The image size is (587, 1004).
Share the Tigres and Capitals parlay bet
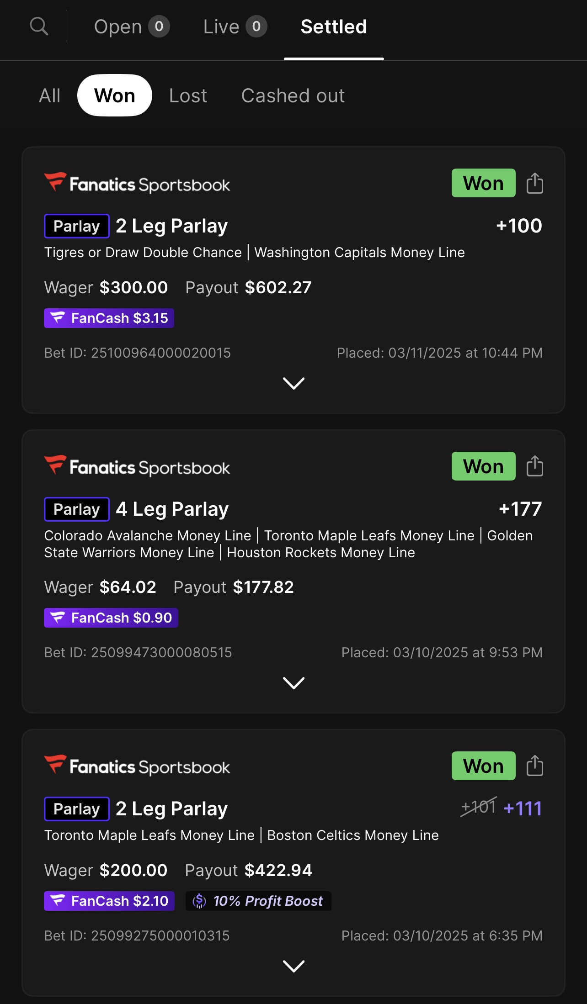pos(534,183)
